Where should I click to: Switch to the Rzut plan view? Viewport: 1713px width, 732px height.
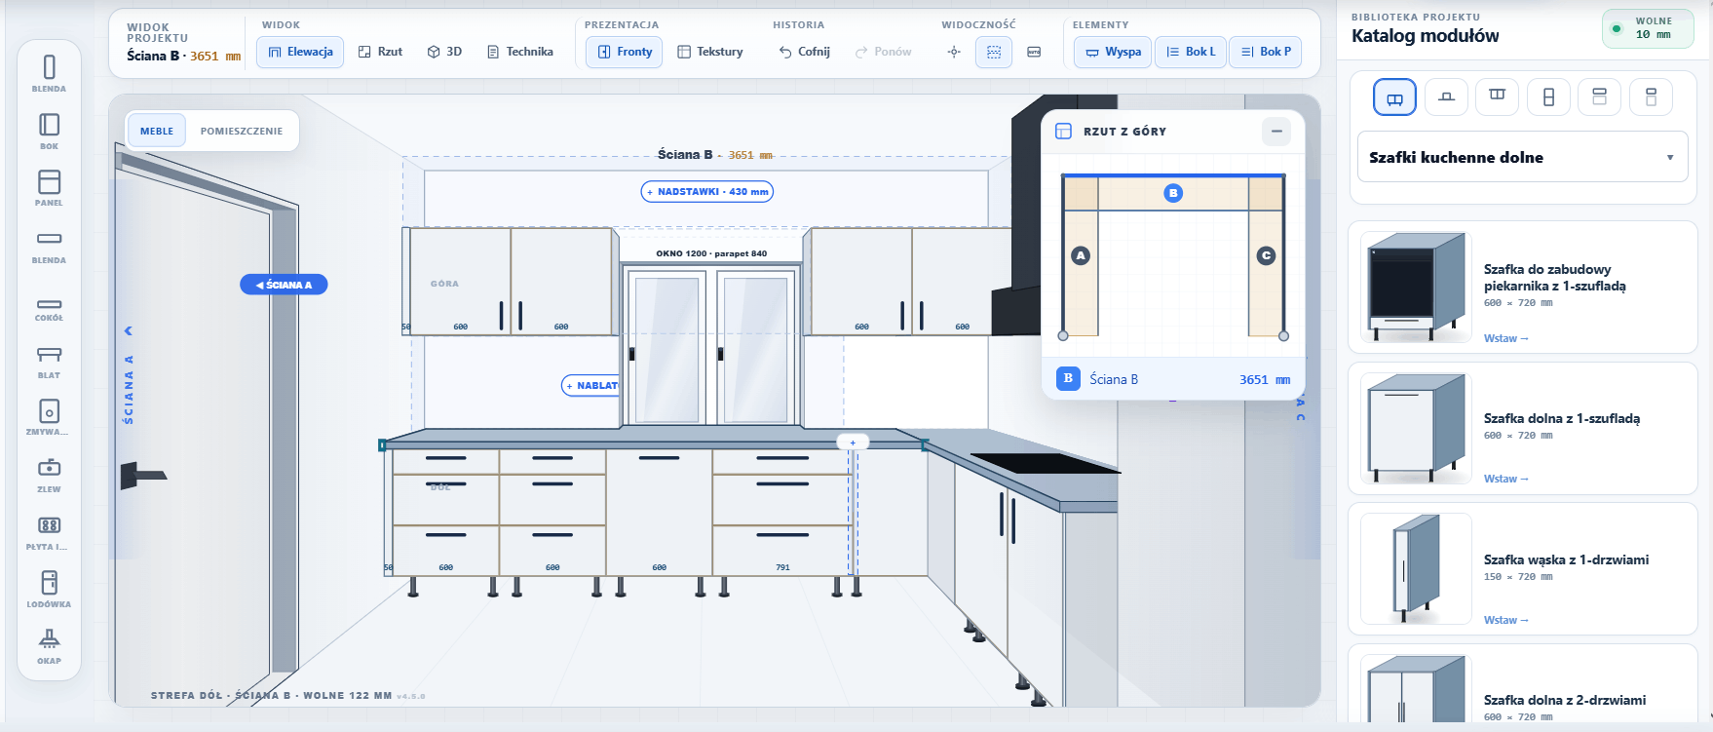380,52
